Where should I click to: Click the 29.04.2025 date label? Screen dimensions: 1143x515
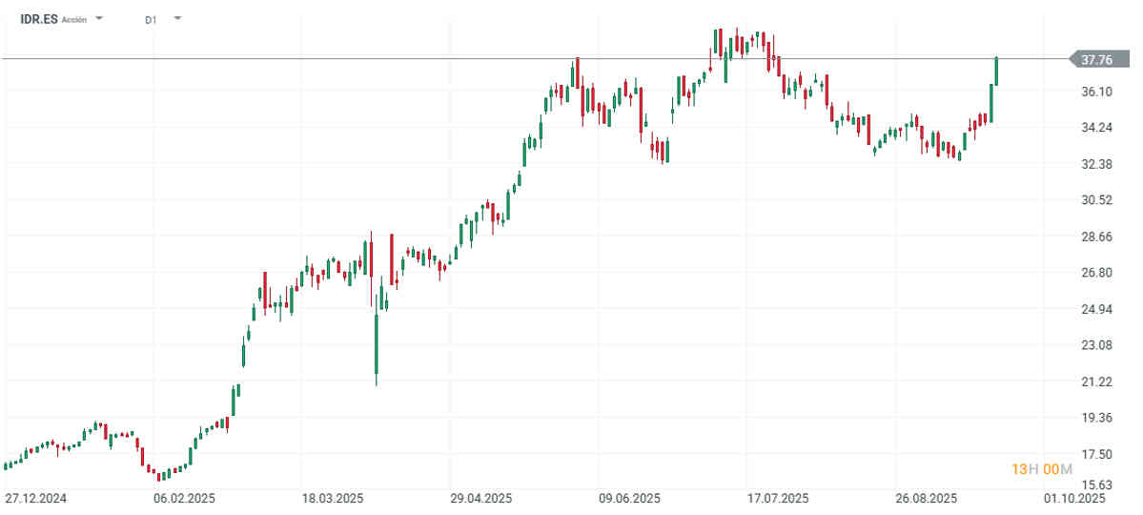point(481,499)
